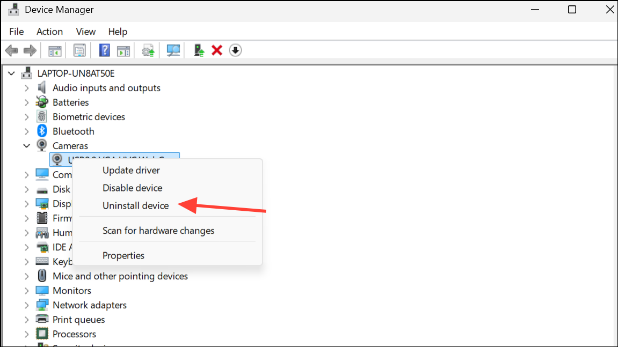Click the gear with green arrow icon
Screen dimensions: 618x347
click(x=148, y=50)
